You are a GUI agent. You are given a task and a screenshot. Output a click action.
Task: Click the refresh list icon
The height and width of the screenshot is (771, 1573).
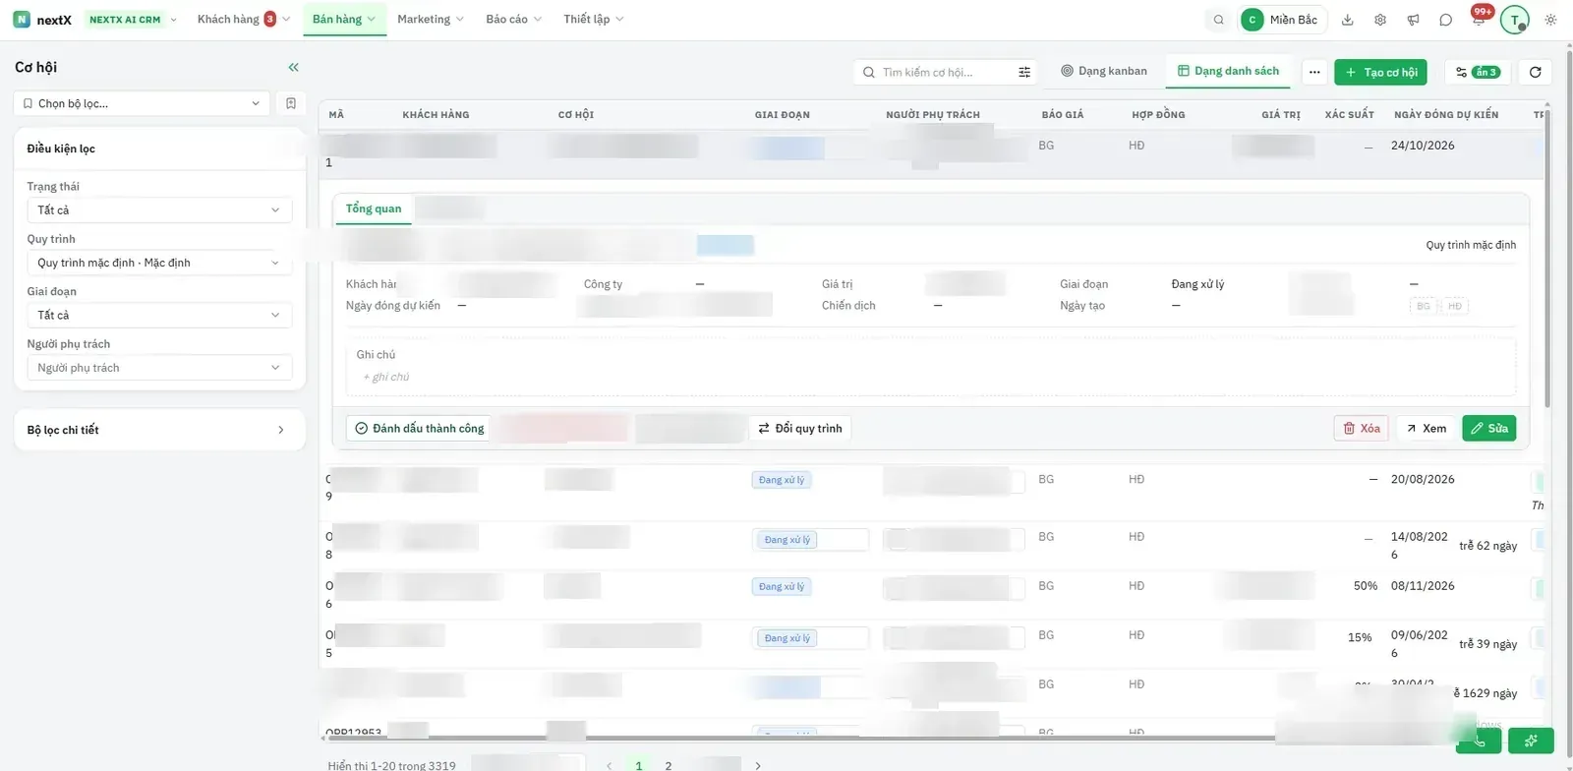[1535, 72]
